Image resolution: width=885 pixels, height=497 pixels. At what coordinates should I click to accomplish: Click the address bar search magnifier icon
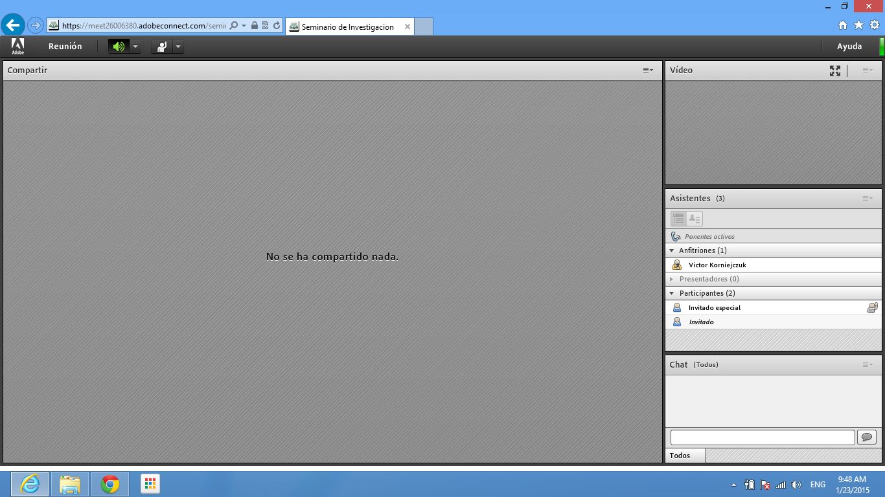pyautogui.click(x=234, y=26)
